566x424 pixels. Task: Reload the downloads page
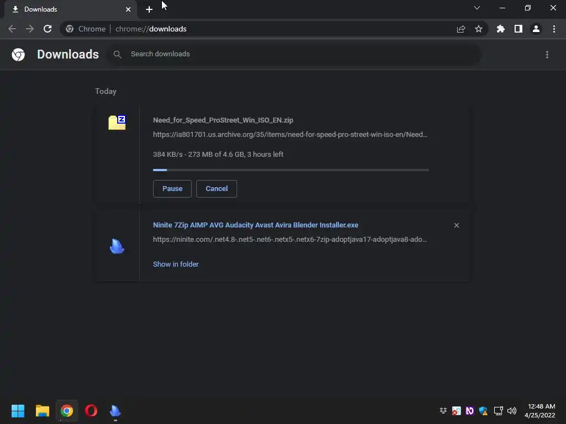coord(48,29)
